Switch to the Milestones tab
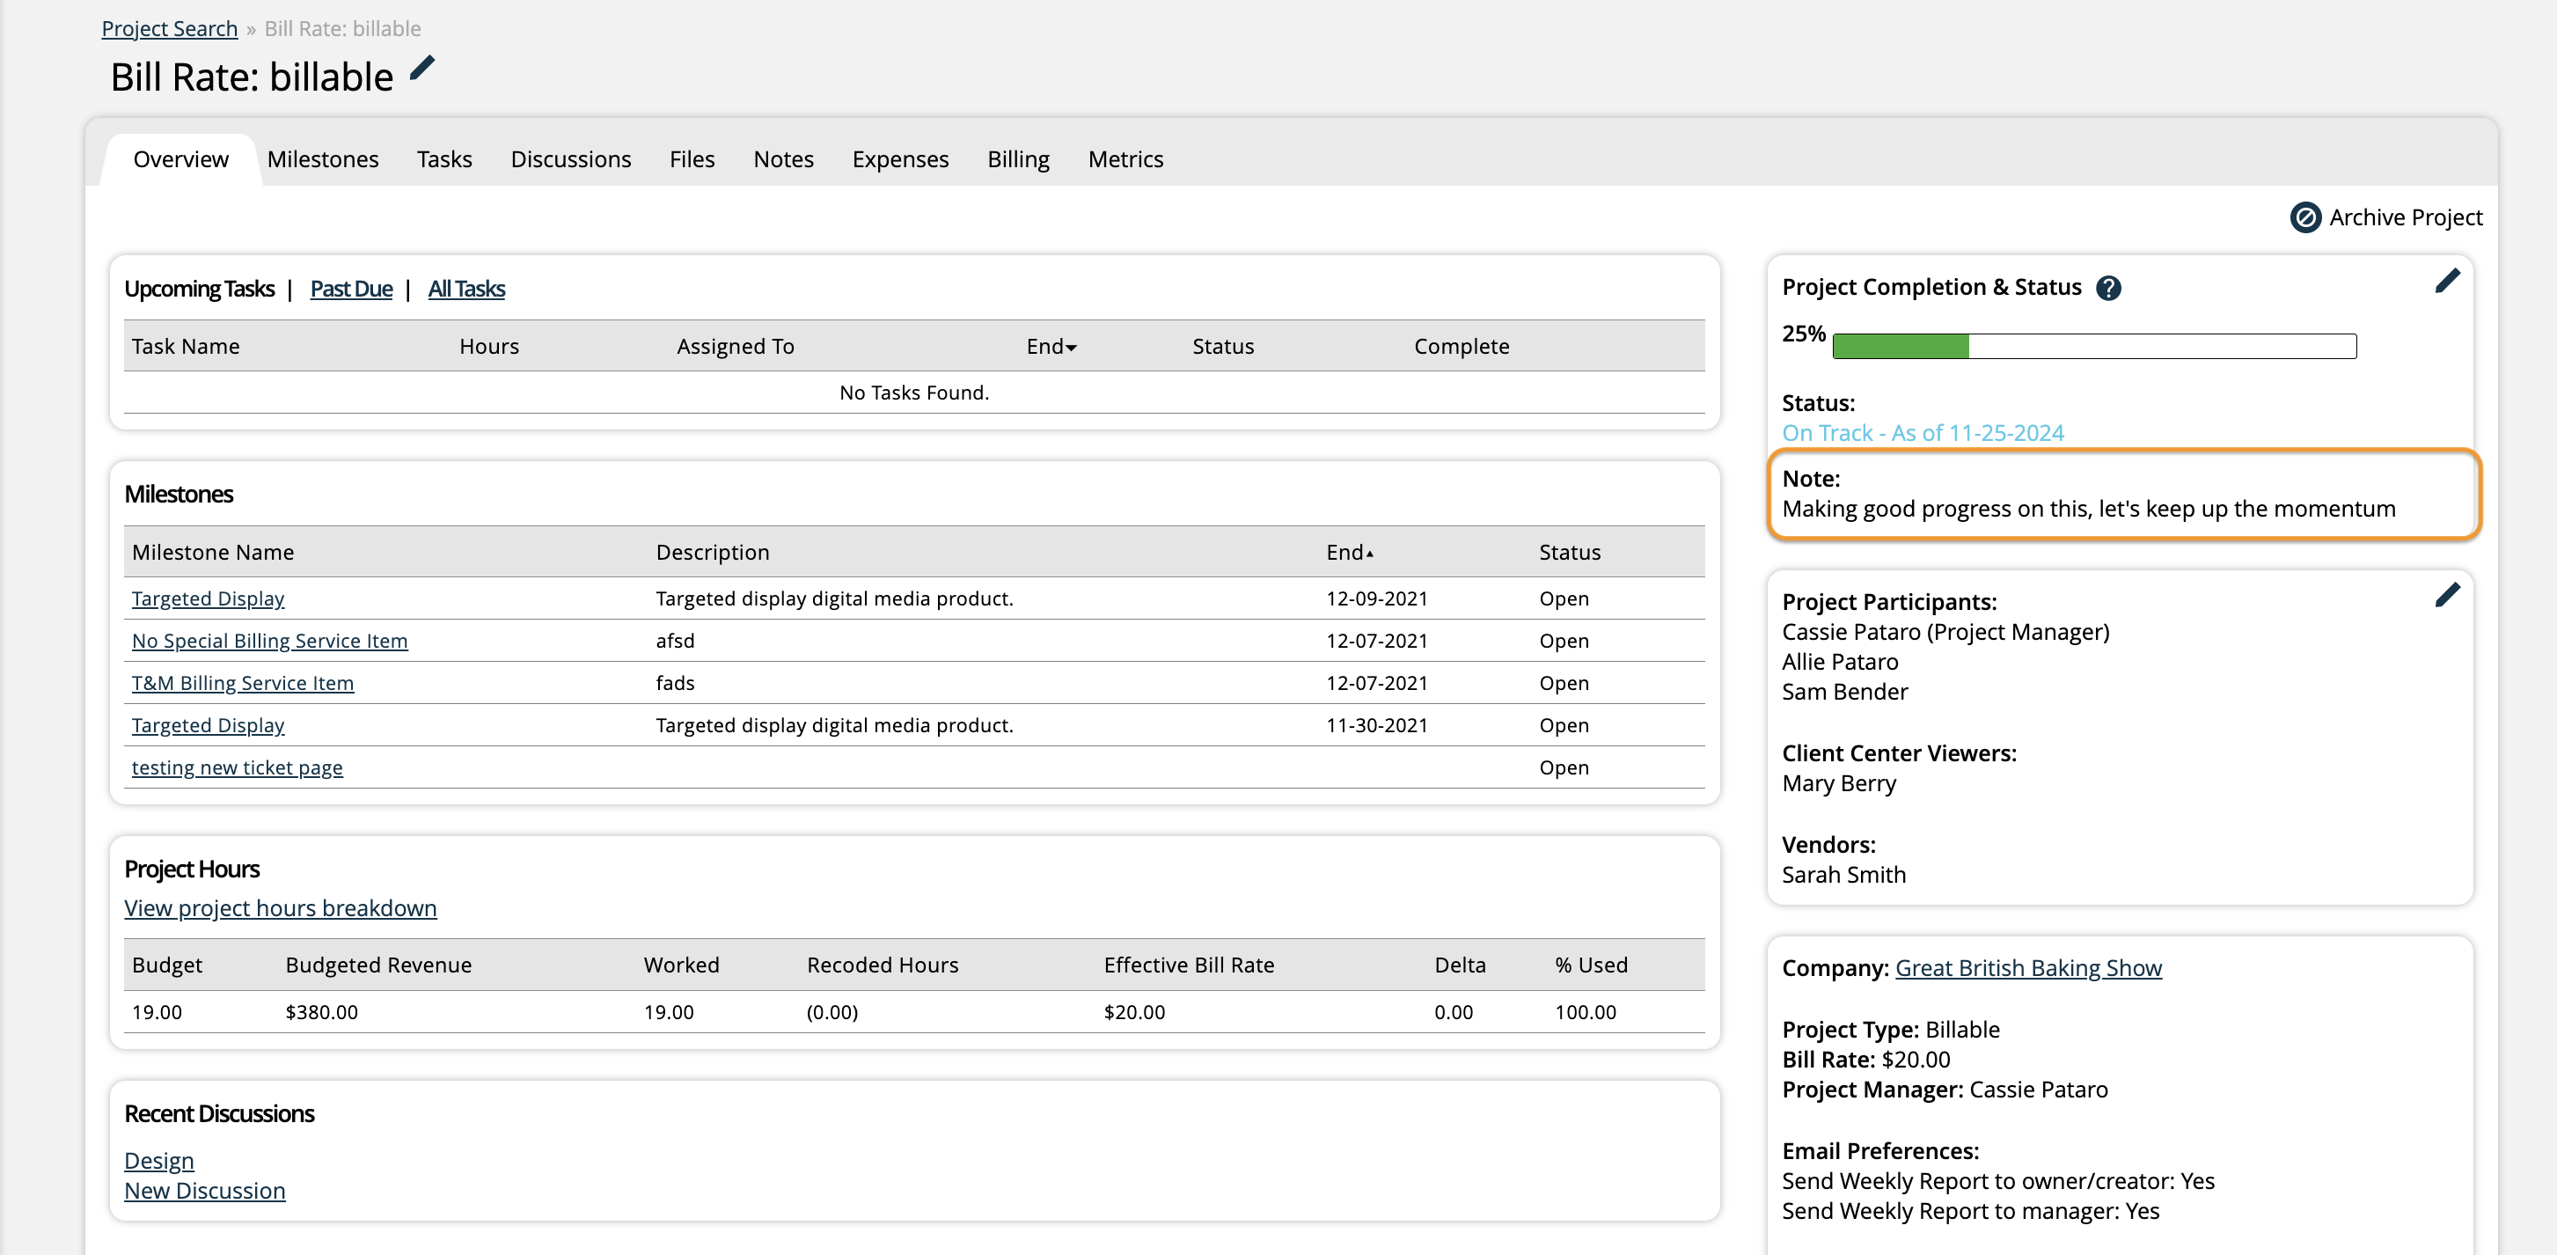The width and height of the screenshot is (2557, 1255). click(323, 158)
